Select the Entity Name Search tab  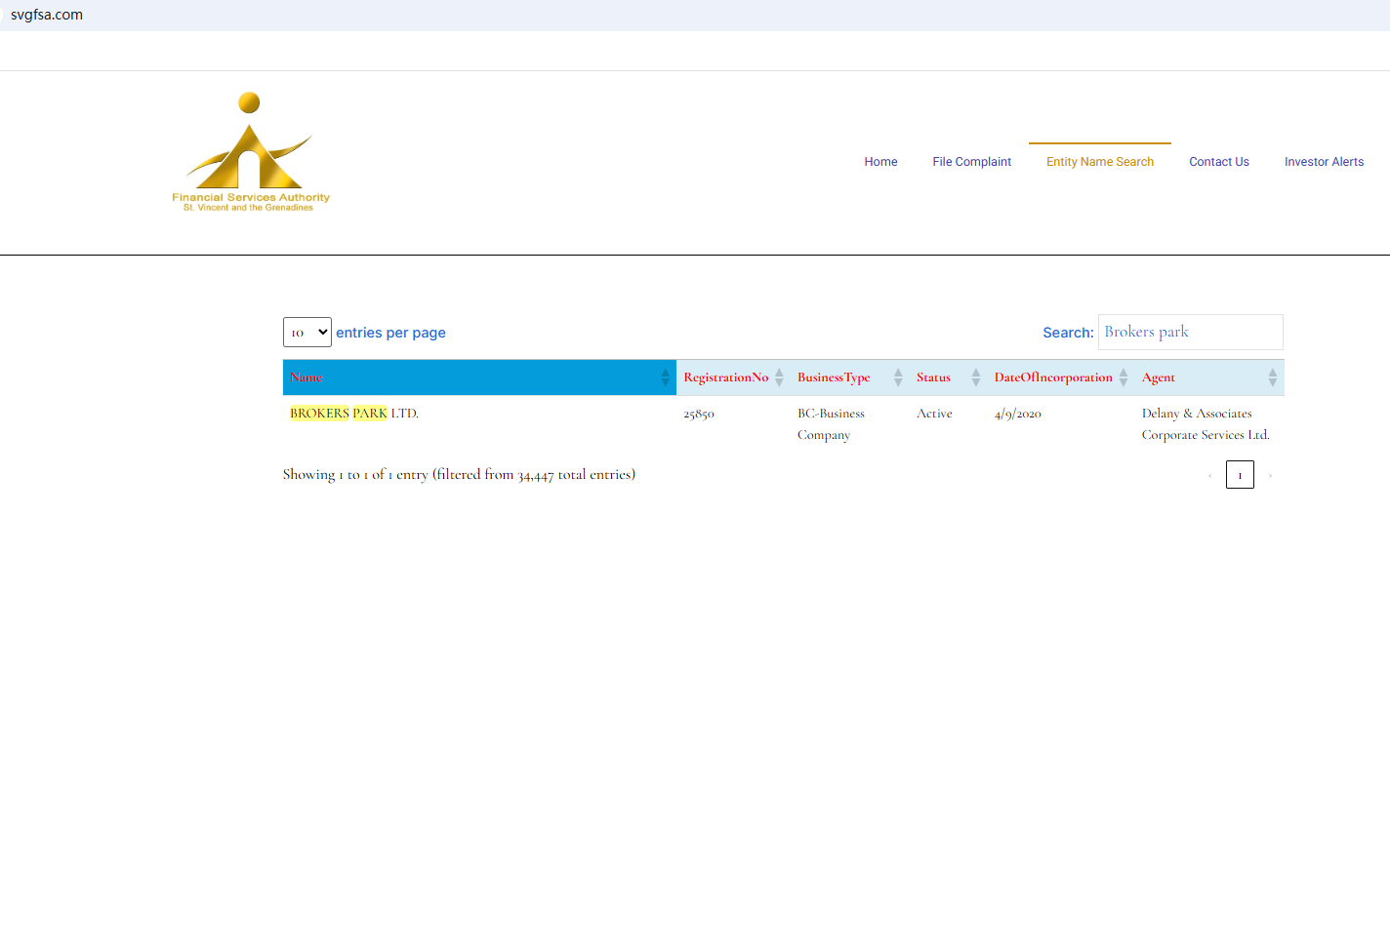[1099, 162]
